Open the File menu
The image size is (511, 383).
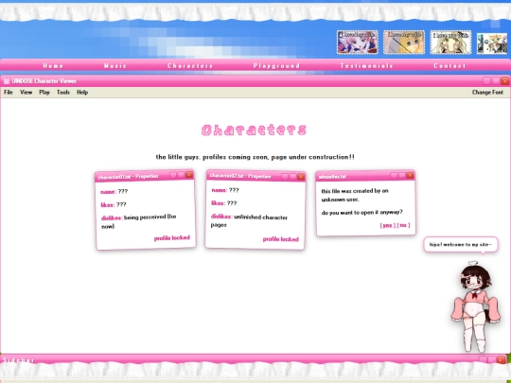pos(9,92)
